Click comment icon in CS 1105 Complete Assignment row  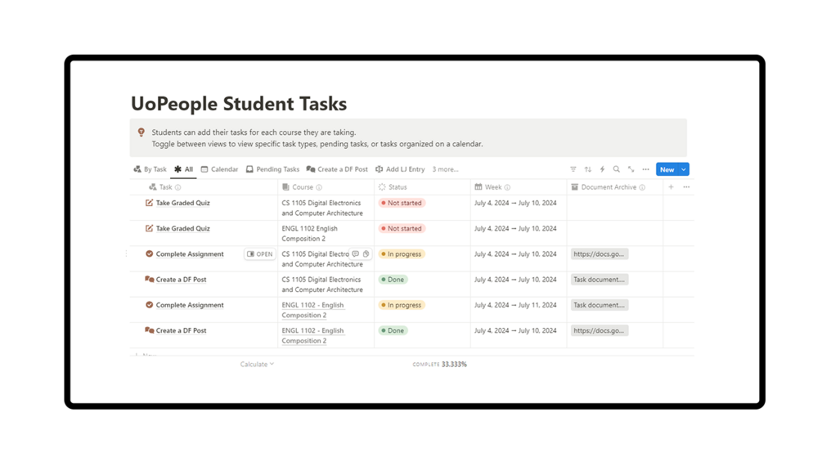[x=356, y=254]
